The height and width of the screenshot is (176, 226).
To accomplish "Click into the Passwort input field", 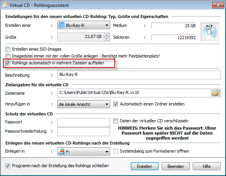I will coord(84,122).
